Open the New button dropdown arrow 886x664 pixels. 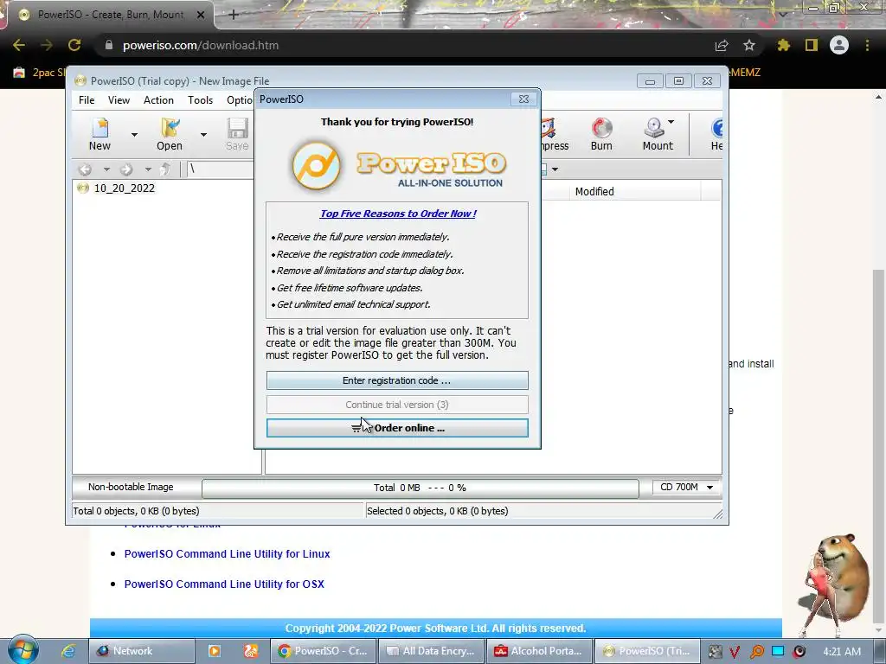[x=134, y=134]
